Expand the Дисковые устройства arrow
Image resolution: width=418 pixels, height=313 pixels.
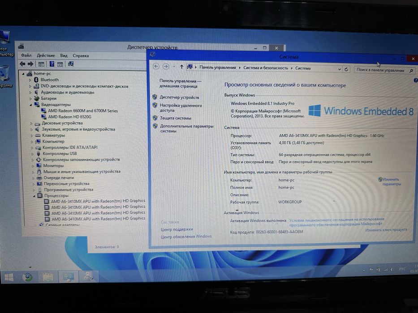tap(31, 123)
